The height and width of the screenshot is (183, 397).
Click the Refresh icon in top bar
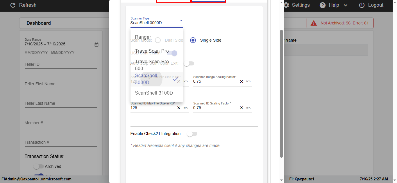(13, 5)
